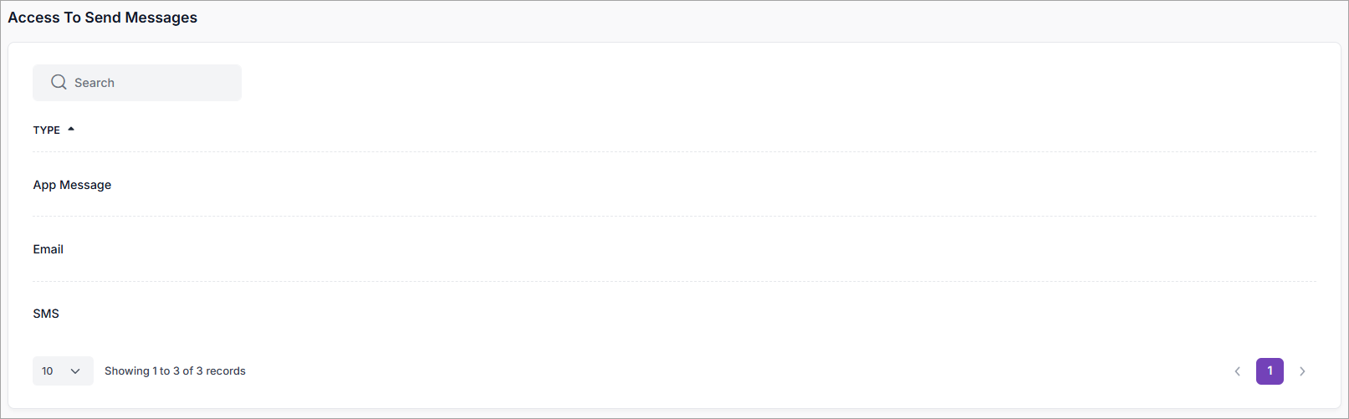Viewport: 1349px width, 419px height.
Task: Click the magnifying glass search icon
Action: (59, 82)
